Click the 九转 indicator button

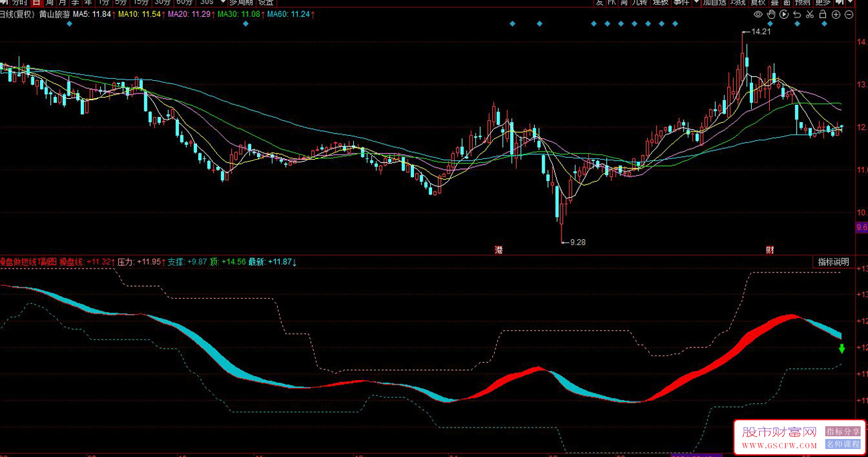tap(639, 3)
